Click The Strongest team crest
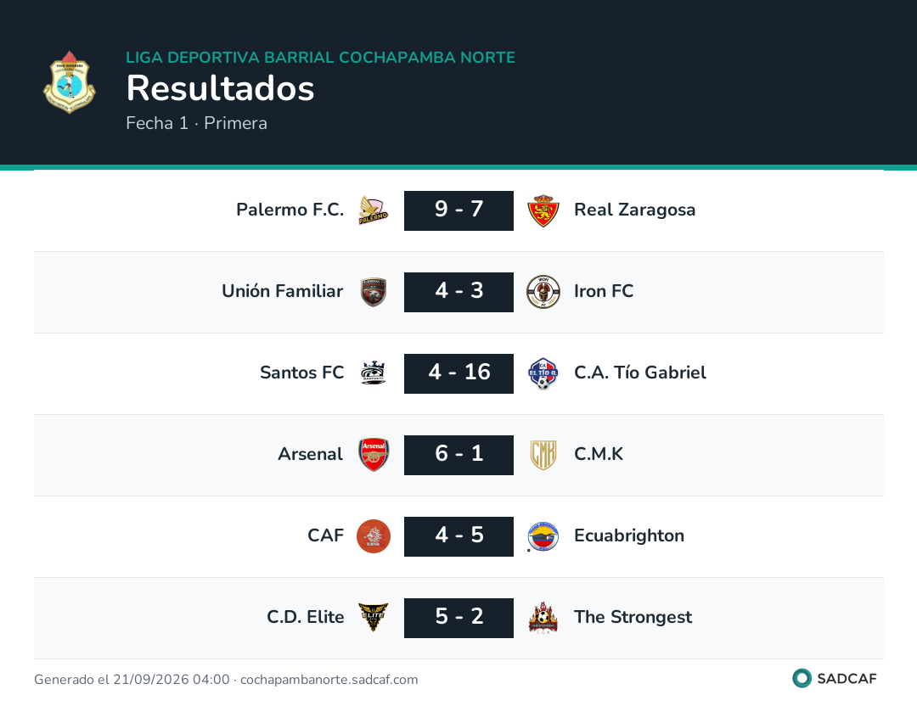Viewport: 917px width, 723px height. [543, 617]
